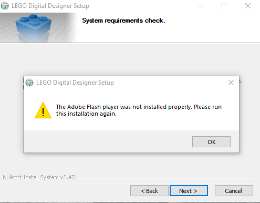Click the Next > button
This screenshot has width=260, height=203.
[x=189, y=191]
